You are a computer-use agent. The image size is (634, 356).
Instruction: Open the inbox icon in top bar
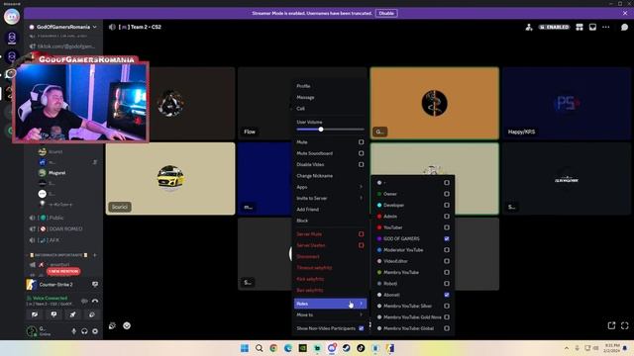tap(592, 27)
